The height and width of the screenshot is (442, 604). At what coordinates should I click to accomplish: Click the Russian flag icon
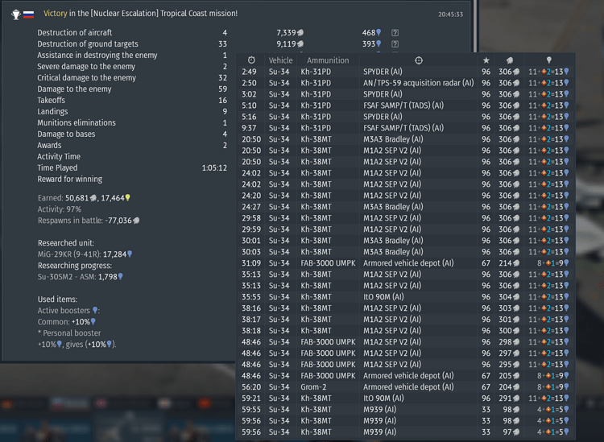click(x=28, y=14)
